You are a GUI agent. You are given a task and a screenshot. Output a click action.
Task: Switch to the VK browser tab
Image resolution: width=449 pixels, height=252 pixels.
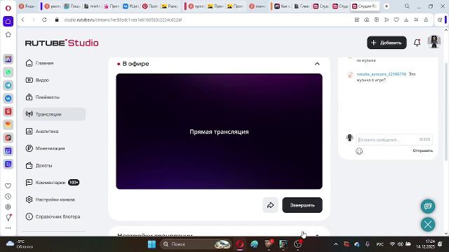131,6
